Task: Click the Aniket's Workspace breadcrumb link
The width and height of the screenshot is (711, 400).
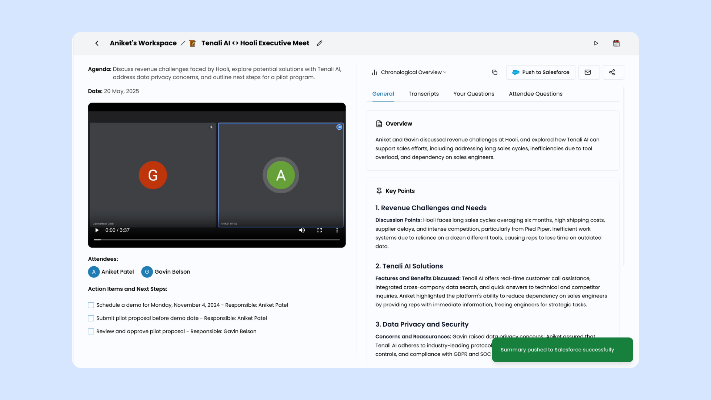Action: [x=143, y=43]
